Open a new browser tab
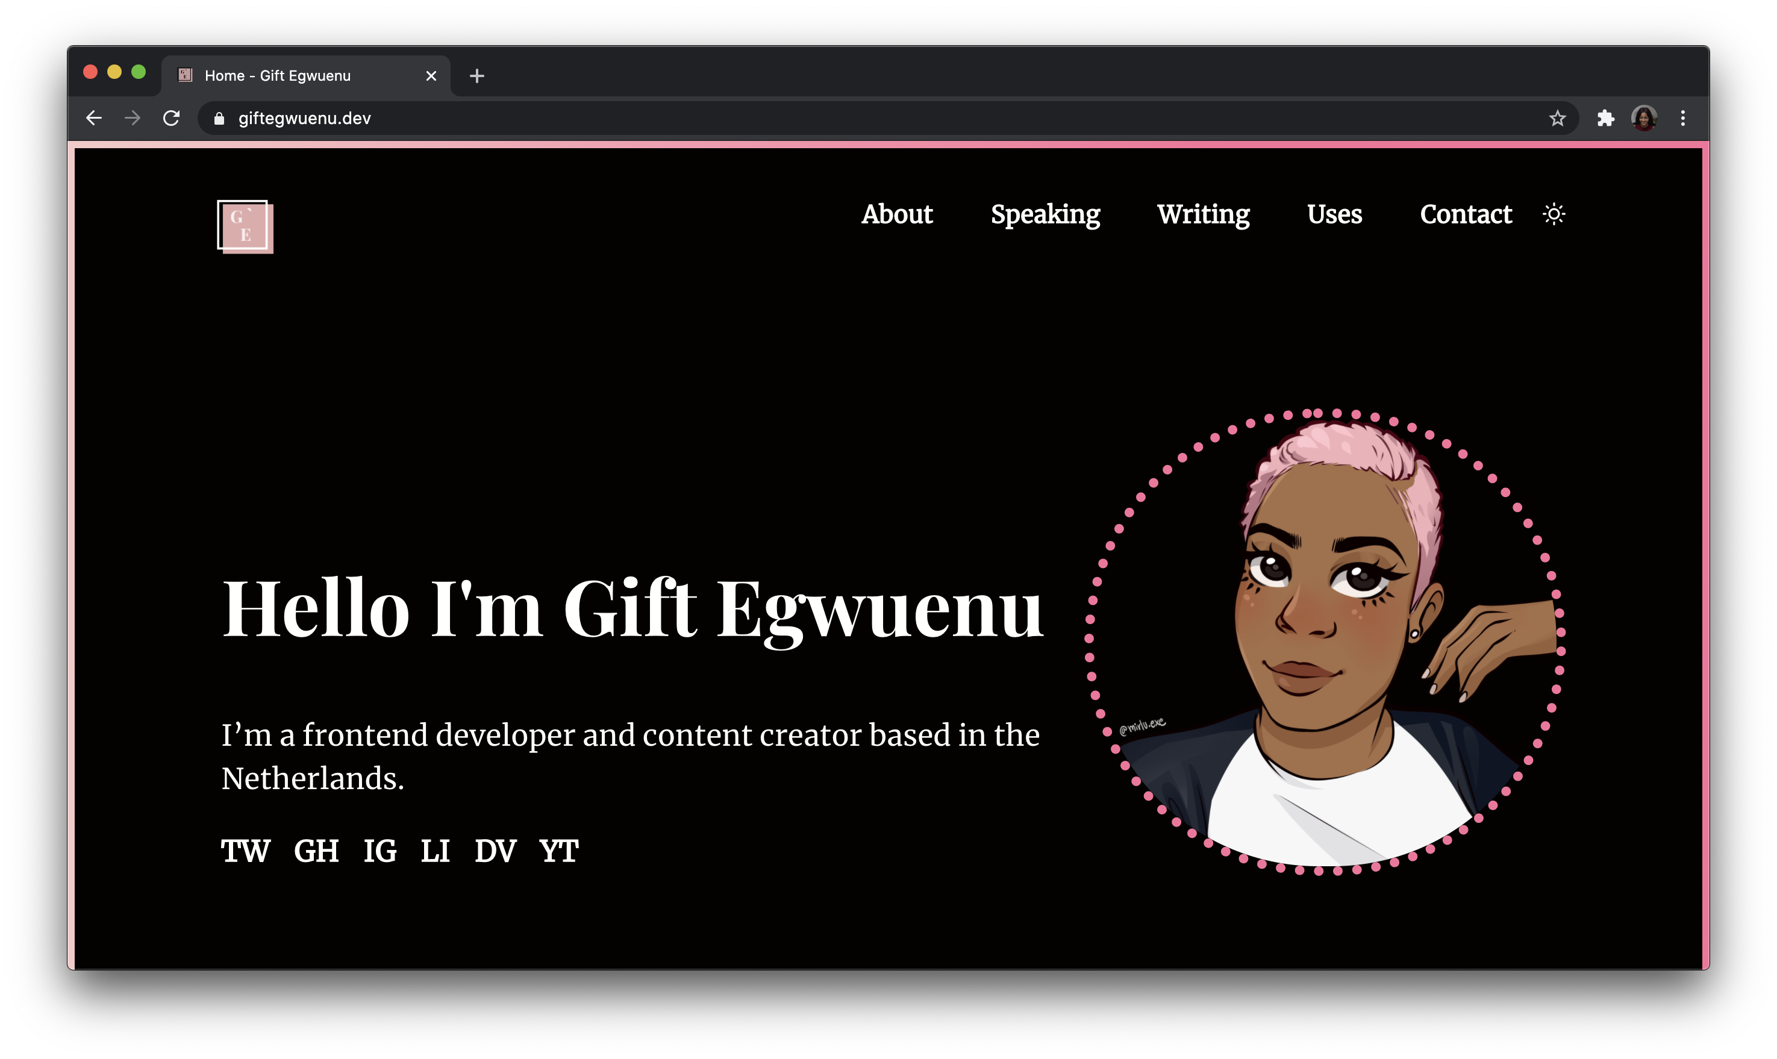 tap(476, 76)
